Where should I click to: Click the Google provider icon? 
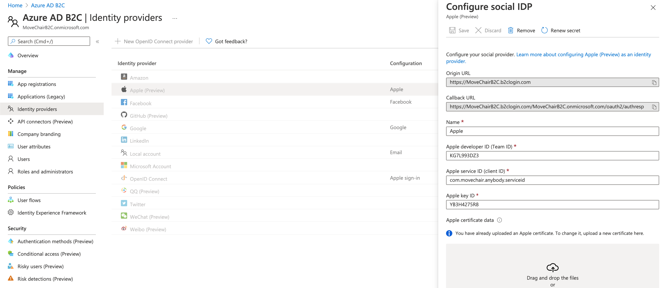pyautogui.click(x=124, y=127)
